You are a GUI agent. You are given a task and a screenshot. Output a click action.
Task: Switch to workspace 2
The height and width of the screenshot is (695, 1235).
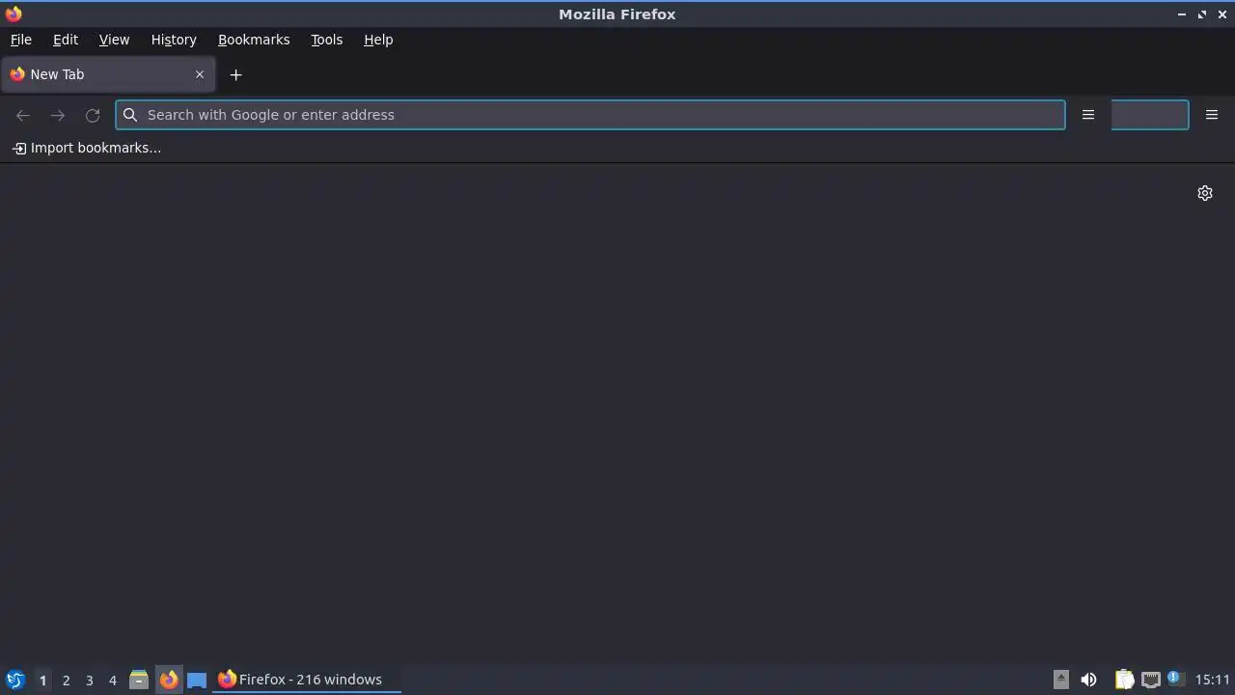[x=66, y=680]
